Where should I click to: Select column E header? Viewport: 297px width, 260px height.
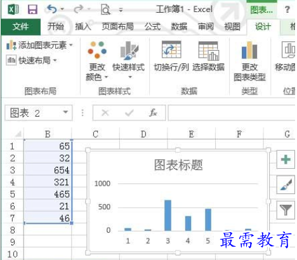click(192, 134)
